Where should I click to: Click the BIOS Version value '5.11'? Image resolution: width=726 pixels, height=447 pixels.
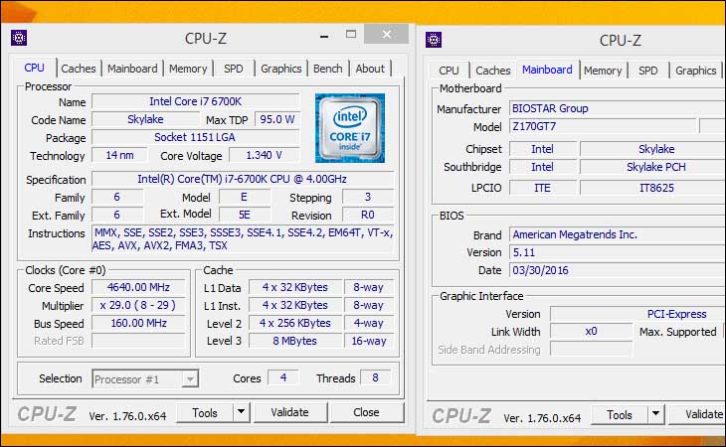tap(618, 252)
